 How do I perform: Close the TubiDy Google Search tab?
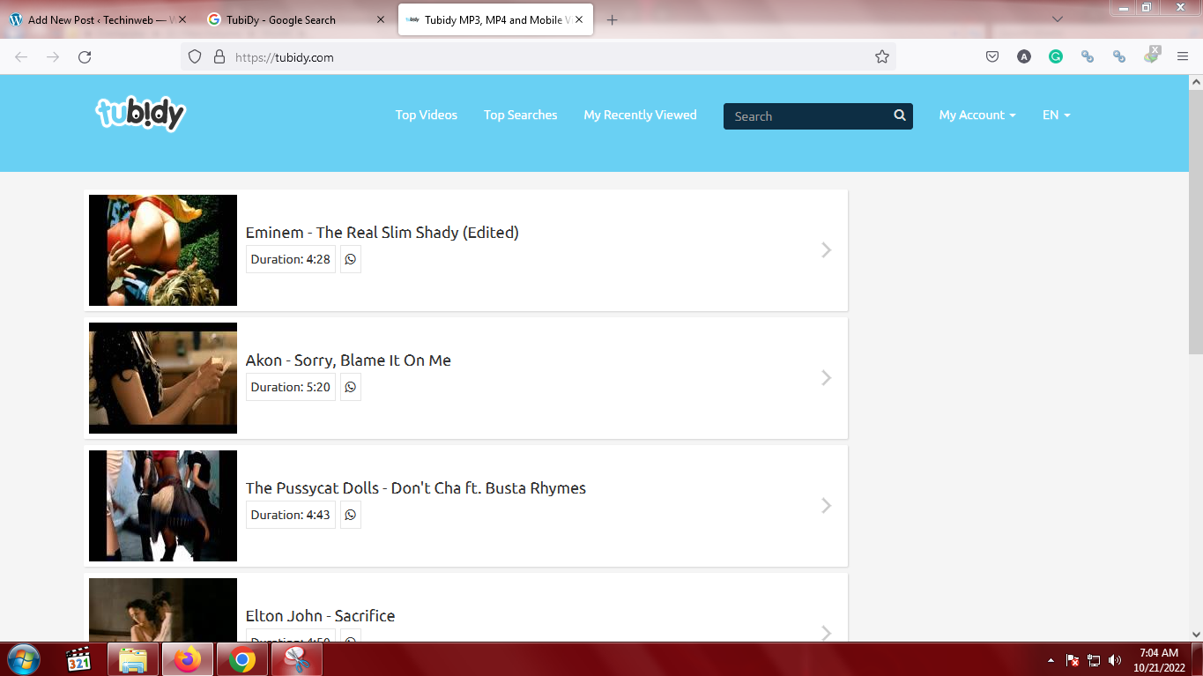(381, 19)
